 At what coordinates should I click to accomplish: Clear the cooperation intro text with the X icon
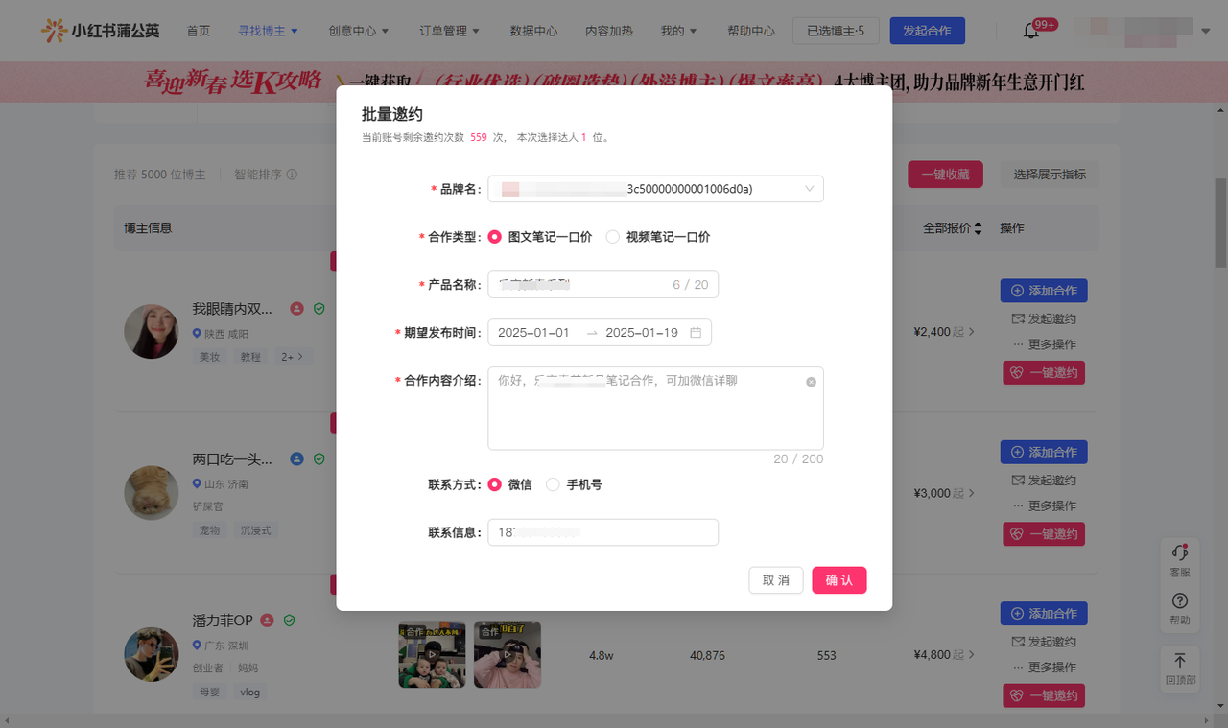[811, 382]
